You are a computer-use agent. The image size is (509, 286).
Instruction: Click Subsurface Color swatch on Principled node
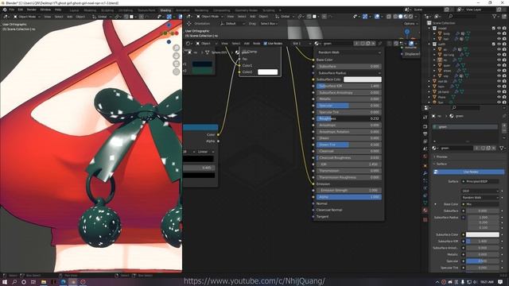point(363,79)
